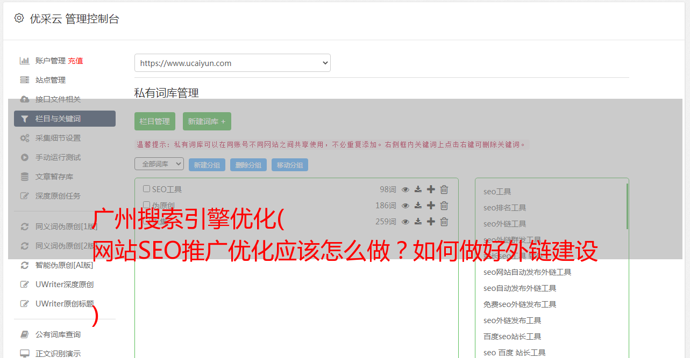Select keyword seo工具 in right list
690x358 pixels.
point(497,192)
